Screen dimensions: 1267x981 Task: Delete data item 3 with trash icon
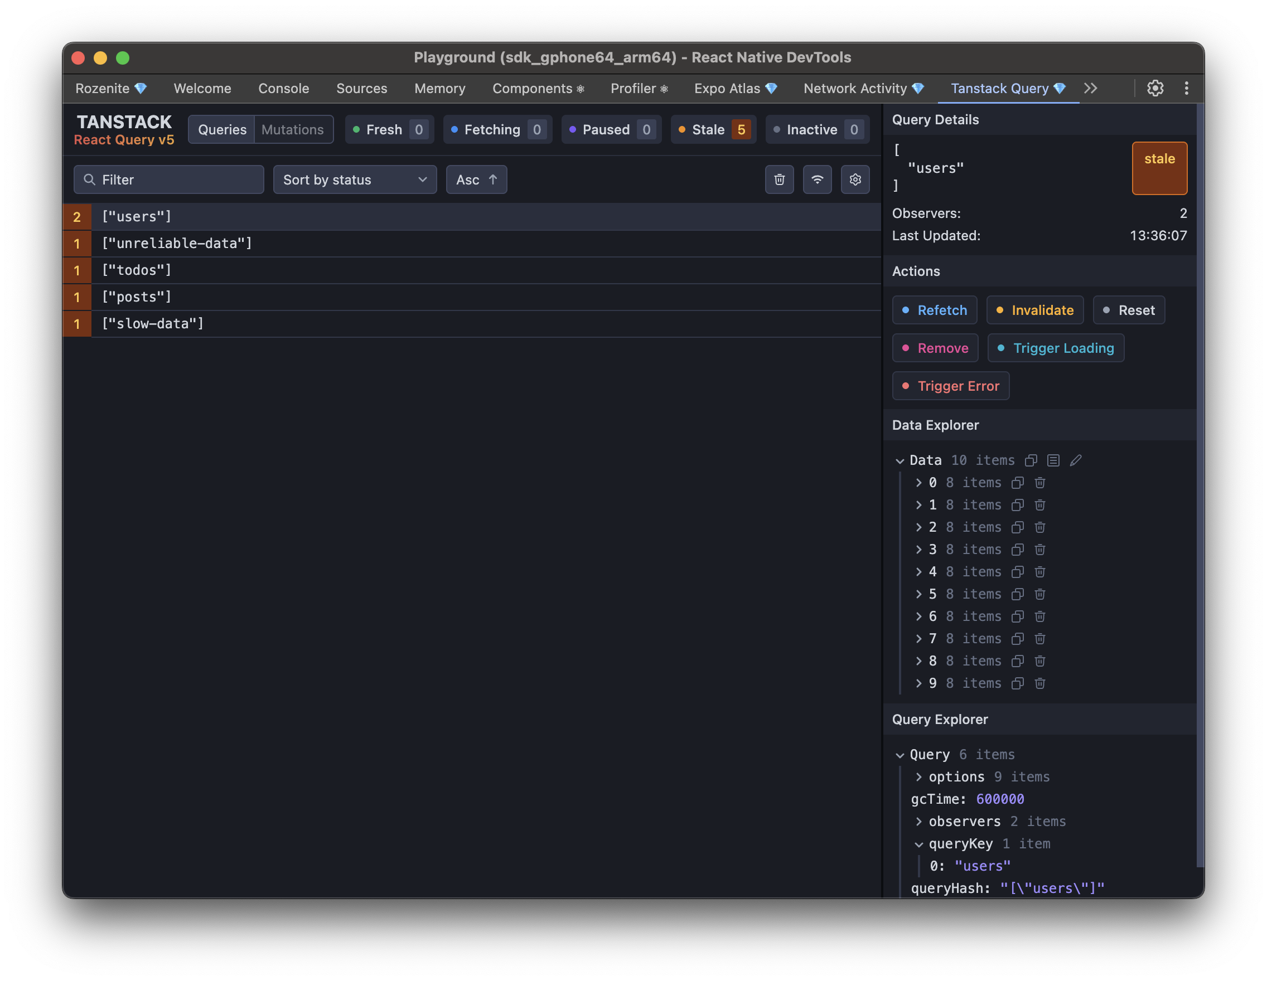coord(1039,550)
